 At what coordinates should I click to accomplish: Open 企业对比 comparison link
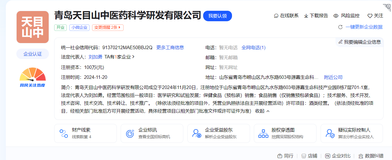[x=341, y=156]
